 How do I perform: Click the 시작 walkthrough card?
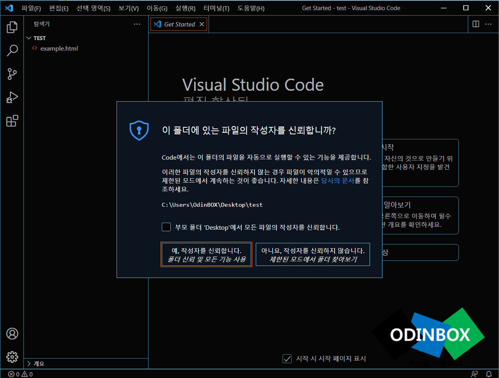(x=420, y=163)
